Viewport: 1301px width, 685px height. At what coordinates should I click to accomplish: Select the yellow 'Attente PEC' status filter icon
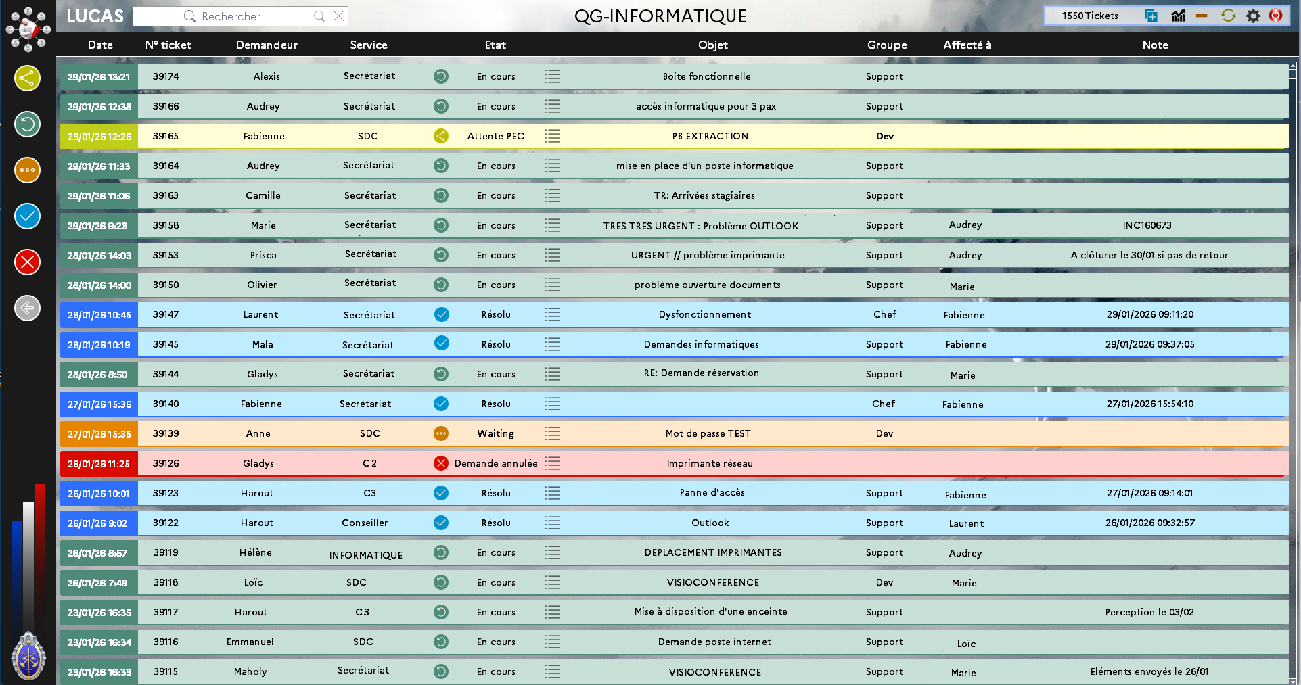(x=27, y=78)
